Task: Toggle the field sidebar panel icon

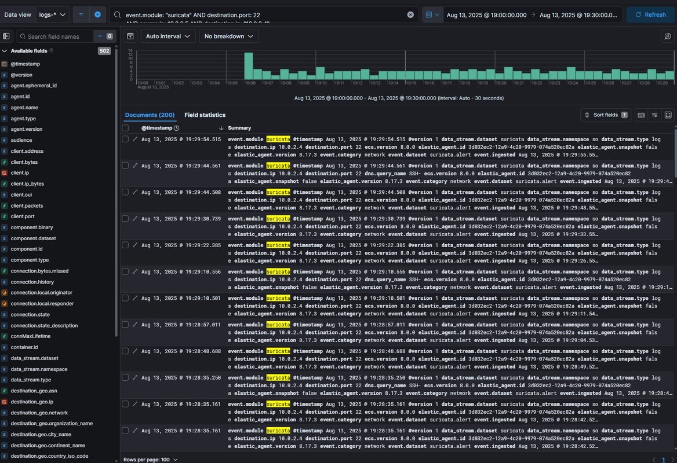Action: (x=6, y=36)
